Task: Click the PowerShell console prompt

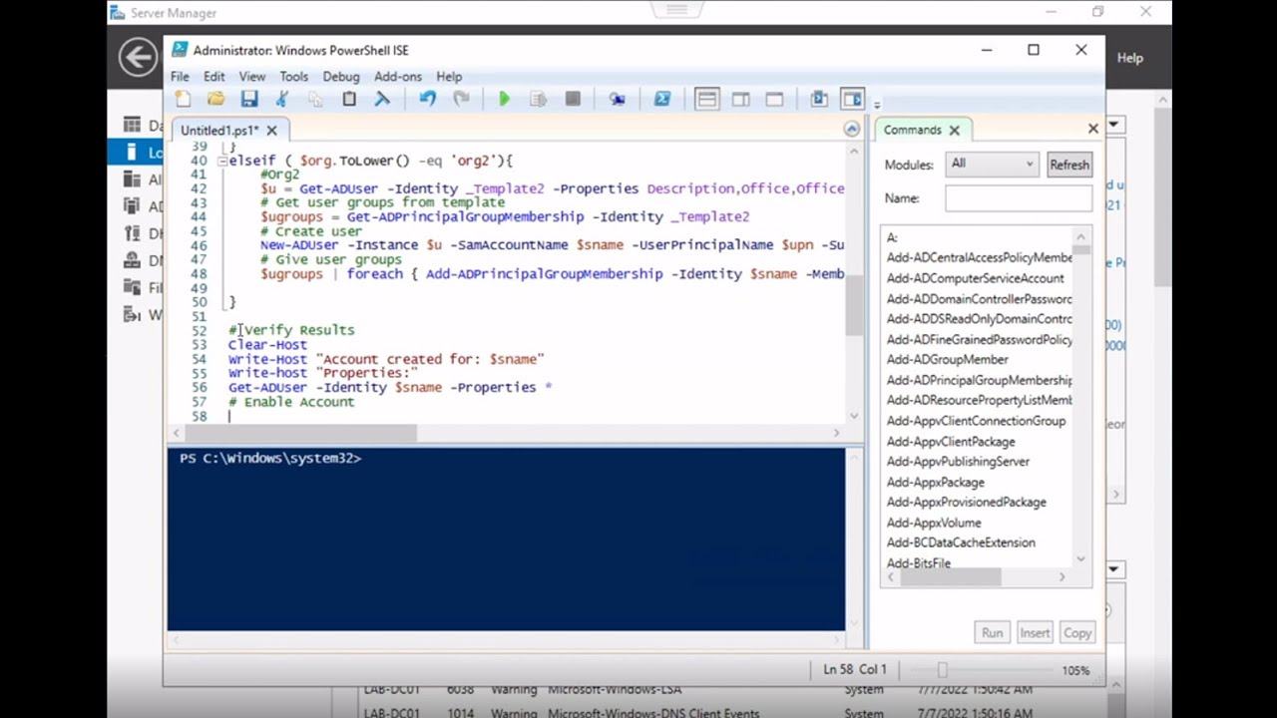Action: tap(270, 459)
